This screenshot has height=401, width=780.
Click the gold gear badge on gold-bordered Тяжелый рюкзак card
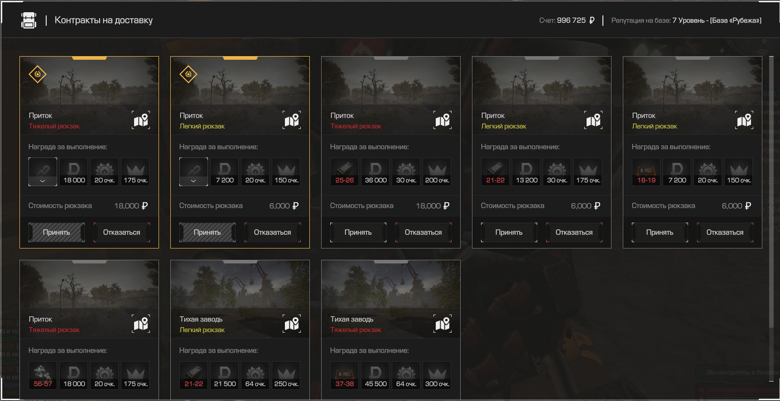38,74
